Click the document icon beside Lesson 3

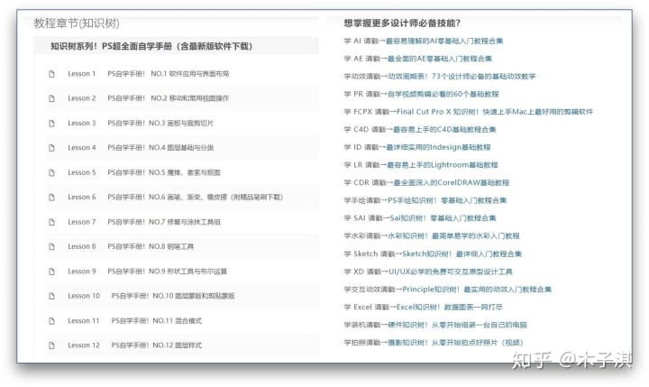51,123
